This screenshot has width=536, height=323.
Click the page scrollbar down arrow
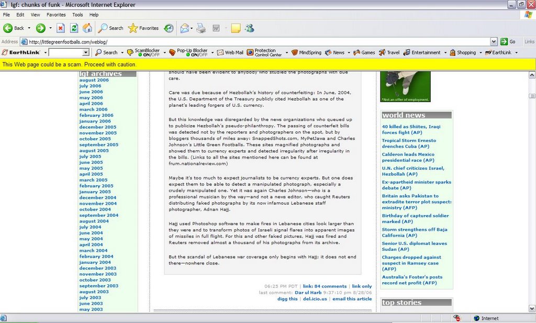[x=532, y=308]
